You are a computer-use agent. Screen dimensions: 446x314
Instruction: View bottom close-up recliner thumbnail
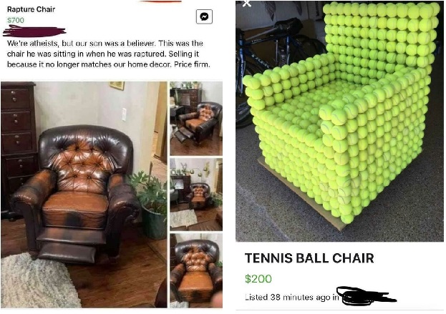(x=196, y=270)
